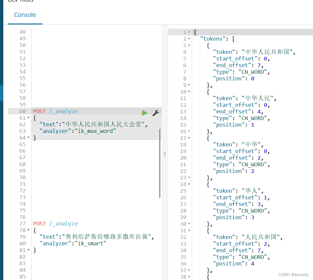Click start_offset 0 on response line 5

click(265, 59)
